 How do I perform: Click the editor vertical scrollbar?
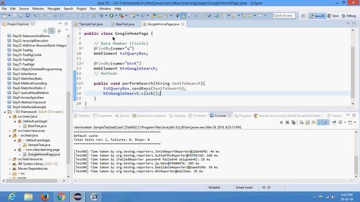[x=353, y=72]
